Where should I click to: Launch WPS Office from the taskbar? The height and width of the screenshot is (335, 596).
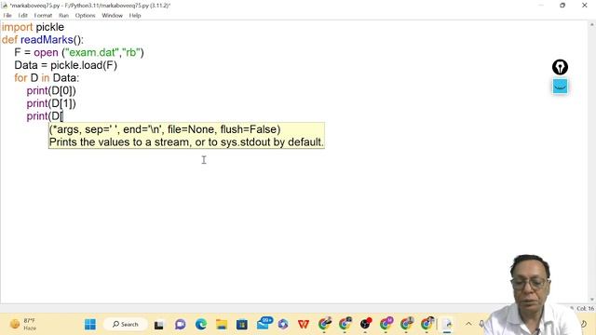(304, 325)
